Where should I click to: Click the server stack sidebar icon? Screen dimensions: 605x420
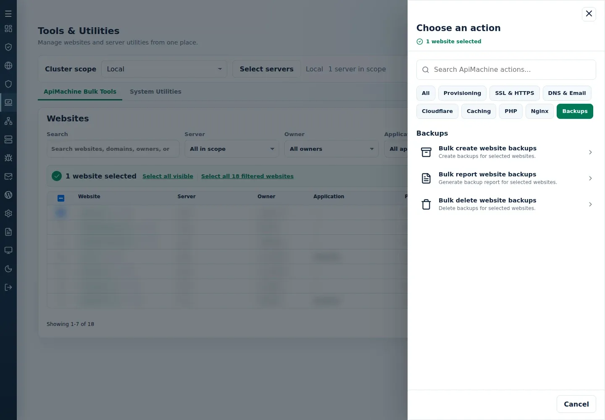point(8,139)
